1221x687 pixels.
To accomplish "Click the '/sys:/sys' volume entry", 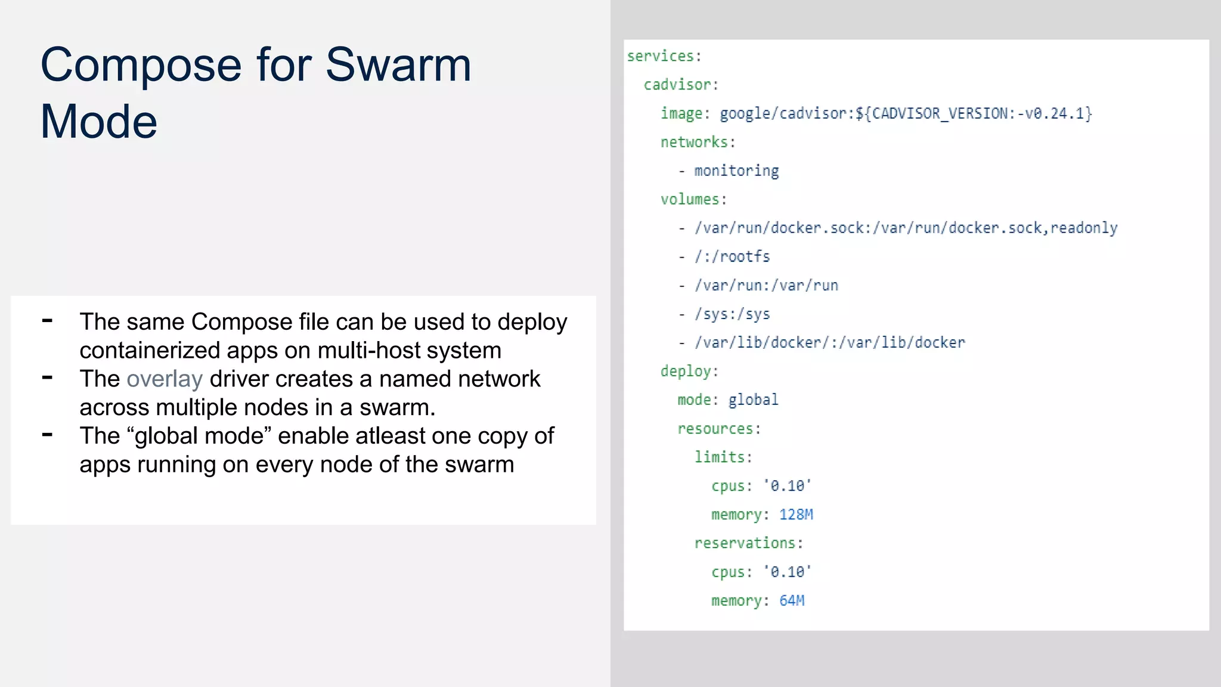I will 732,314.
